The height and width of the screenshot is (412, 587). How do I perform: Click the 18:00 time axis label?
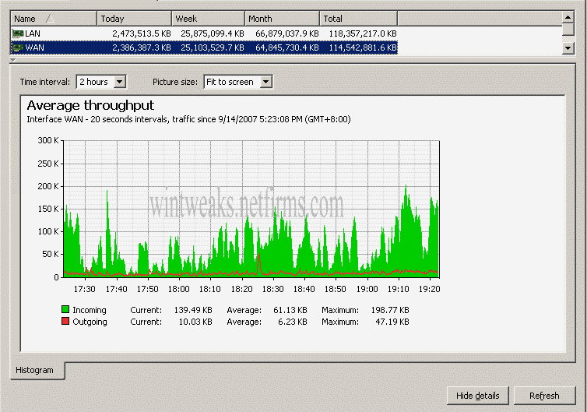click(178, 289)
